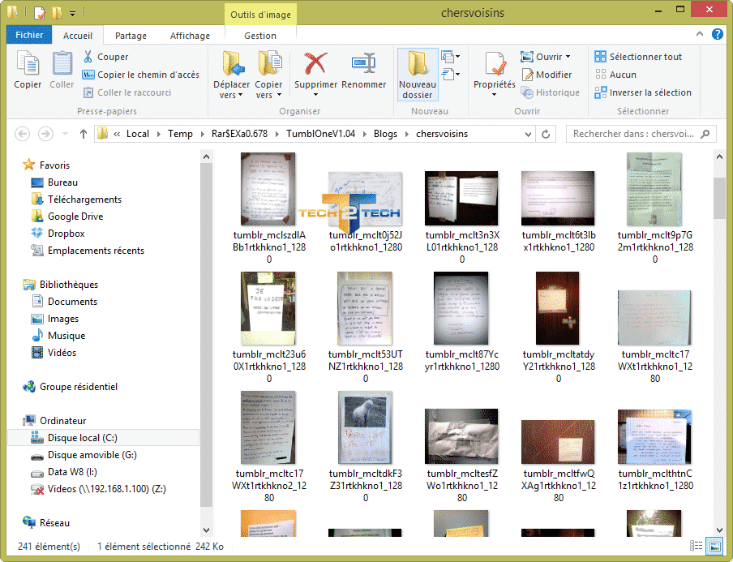Go up one folder level
Screen dimensions: 733x562
pyautogui.click(x=84, y=134)
